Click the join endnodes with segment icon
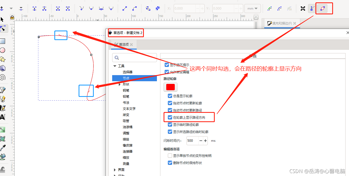Screen dimensions: 349x176 [x=58, y=8]
